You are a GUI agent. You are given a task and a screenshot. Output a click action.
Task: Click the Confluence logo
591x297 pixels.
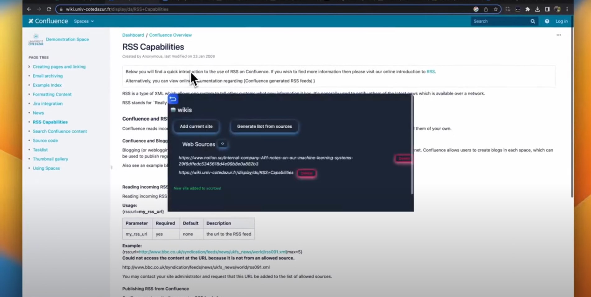(x=48, y=21)
